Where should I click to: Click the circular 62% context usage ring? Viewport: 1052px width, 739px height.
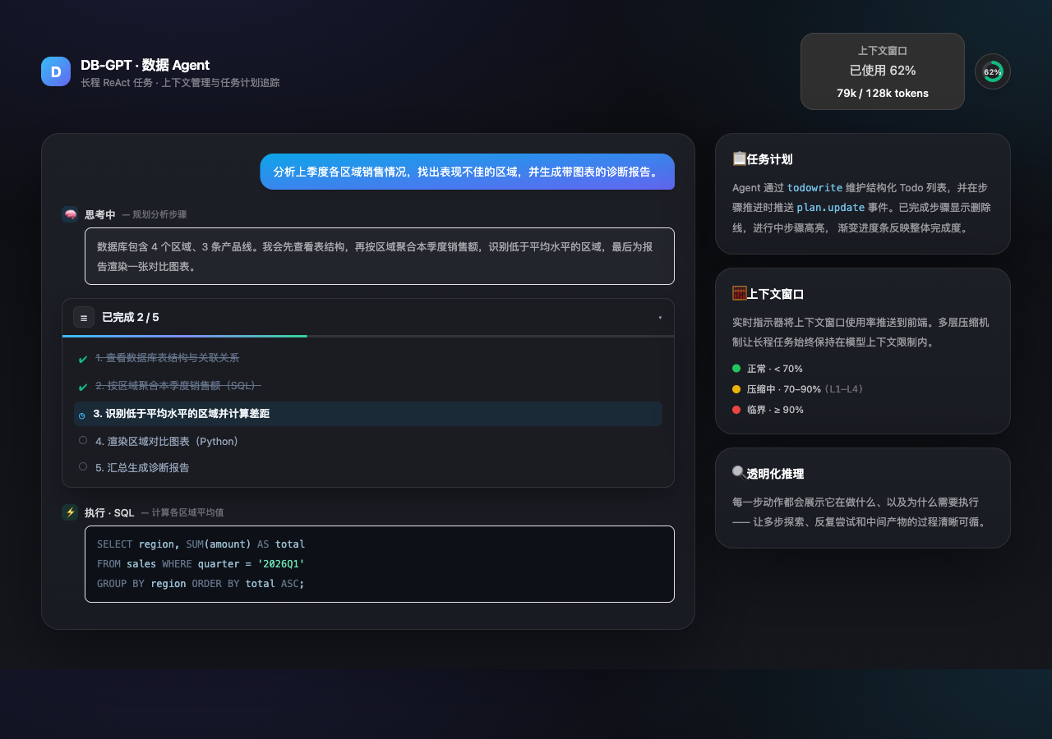tap(993, 71)
